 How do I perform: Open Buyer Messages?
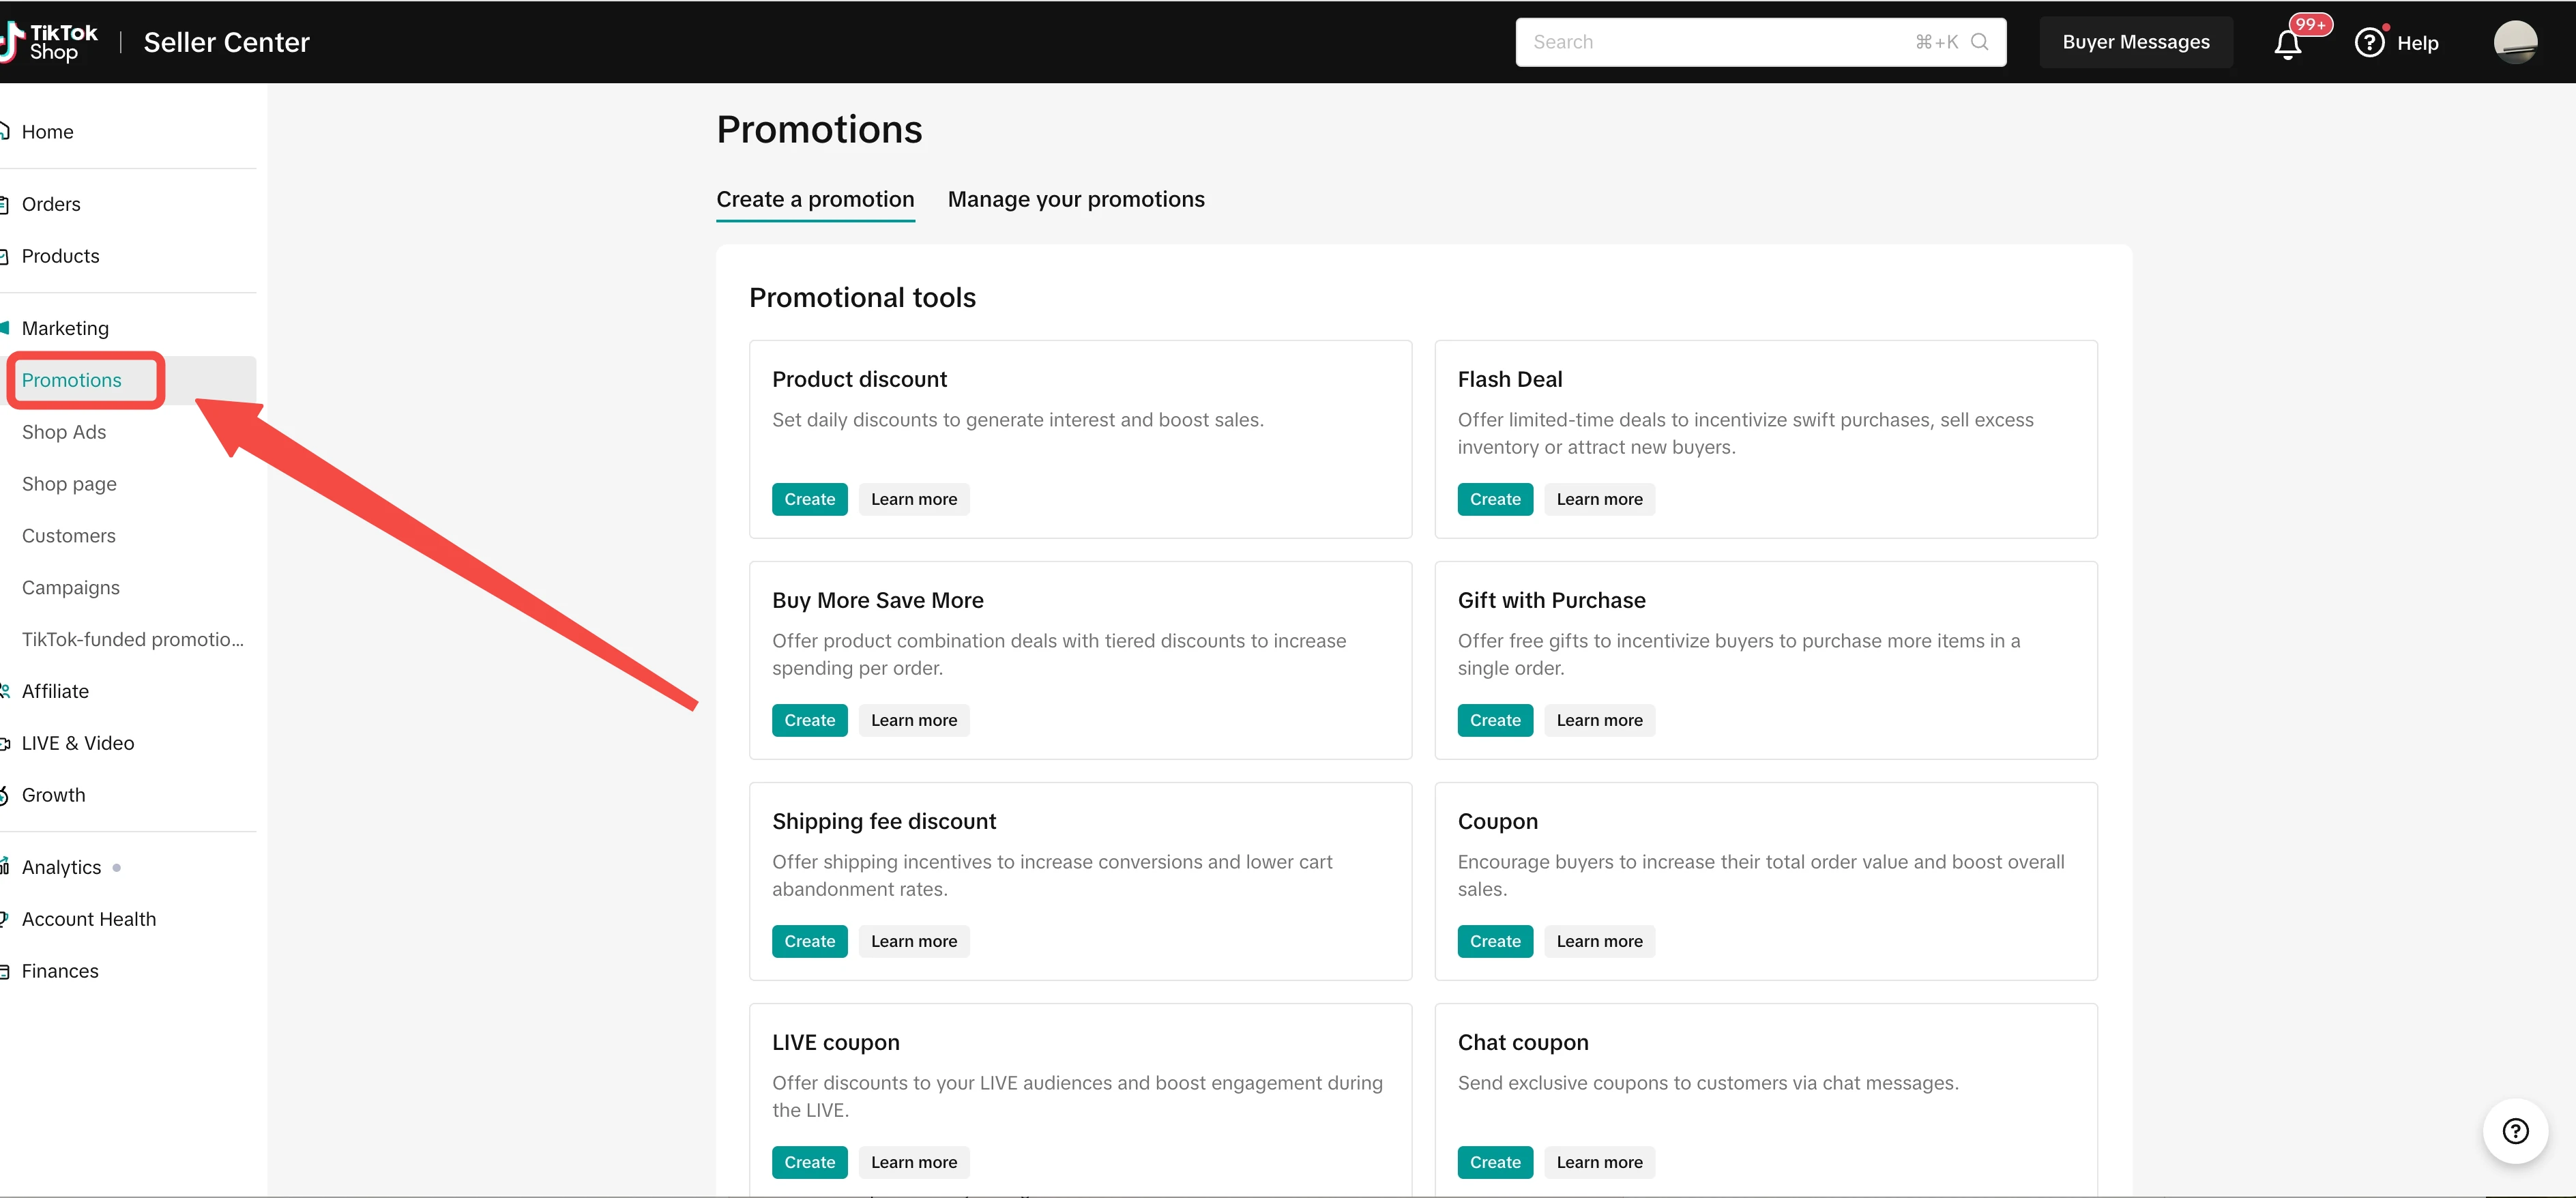click(x=2135, y=42)
